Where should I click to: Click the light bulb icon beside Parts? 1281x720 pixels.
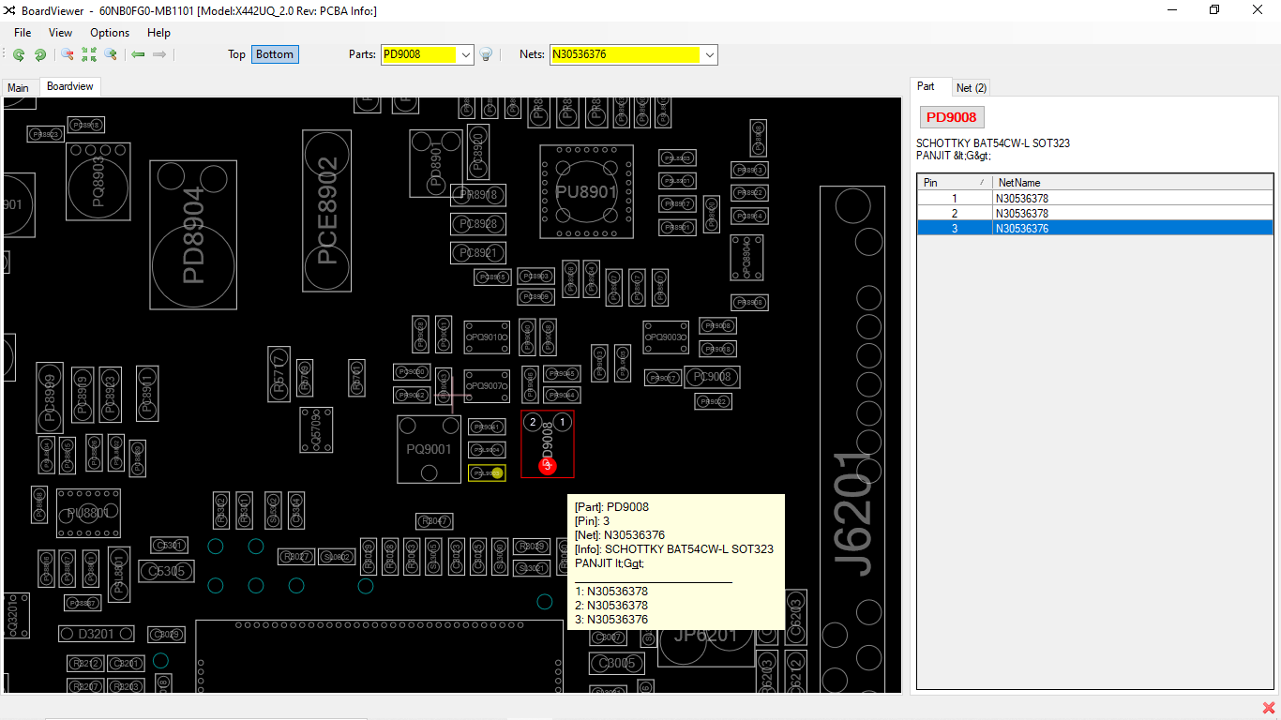487,54
